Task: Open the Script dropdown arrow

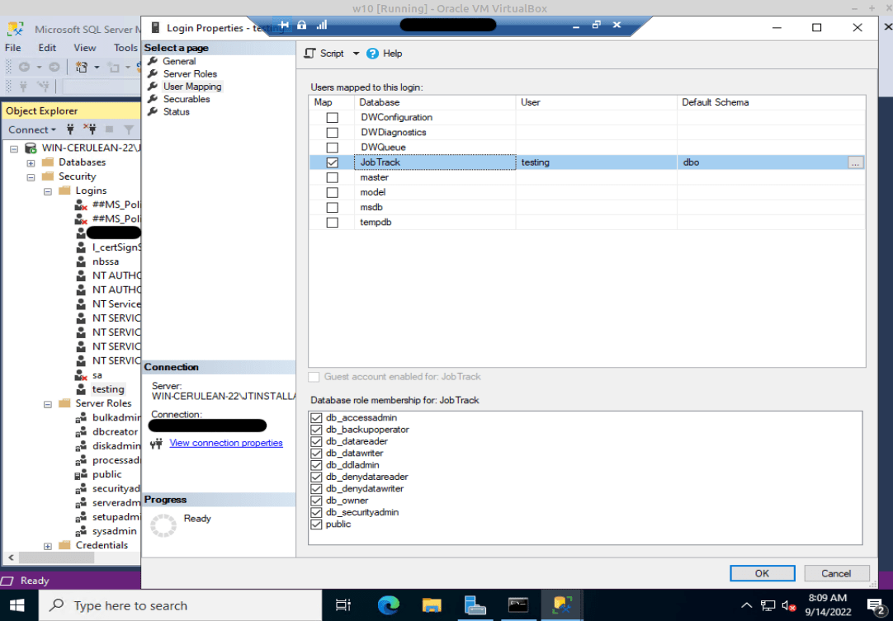Action: (356, 54)
